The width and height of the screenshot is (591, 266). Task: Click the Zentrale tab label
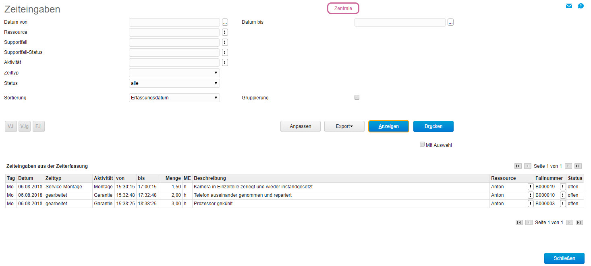point(343,8)
